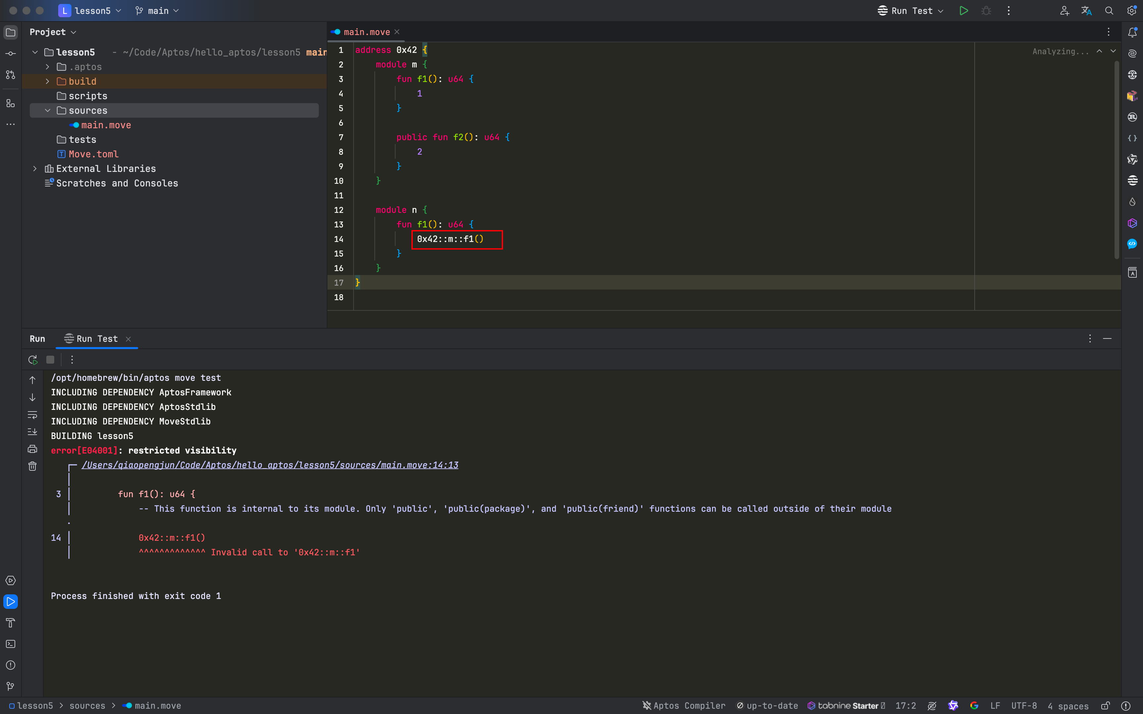Open the Build hammer tool window

10,623
